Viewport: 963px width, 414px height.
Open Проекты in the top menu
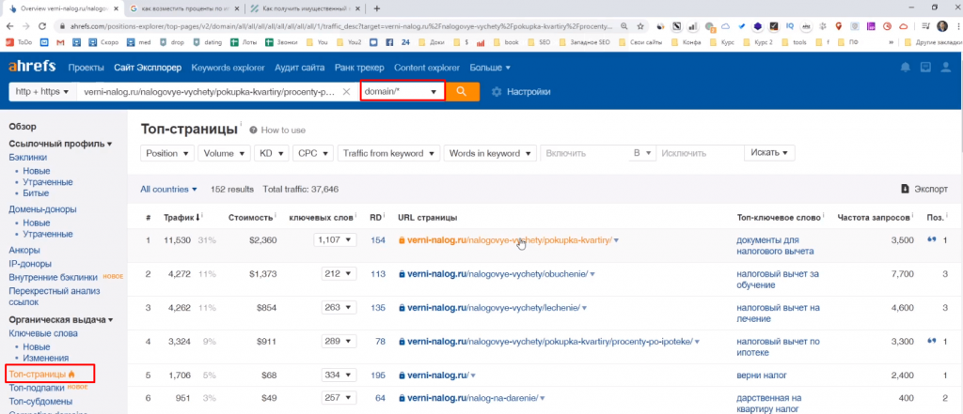point(86,68)
